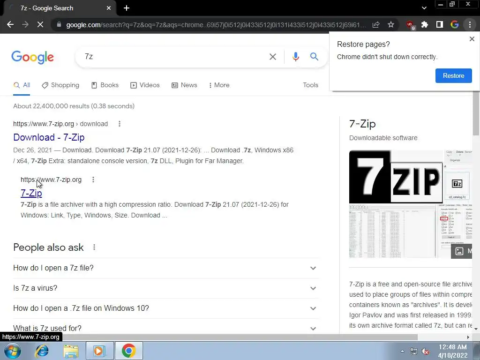Expand How do I open .7z on Windows 10?
The image size is (480, 360).
tap(166, 308)
